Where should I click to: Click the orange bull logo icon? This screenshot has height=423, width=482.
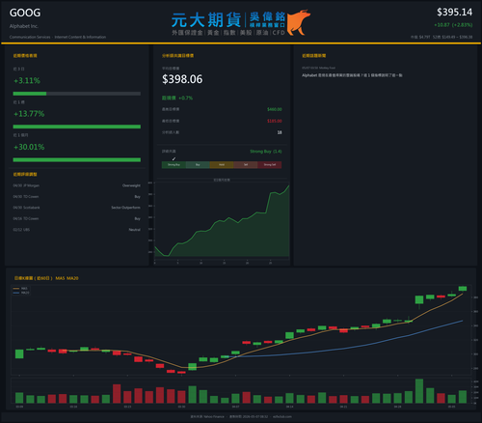click(x=298, y=22)
